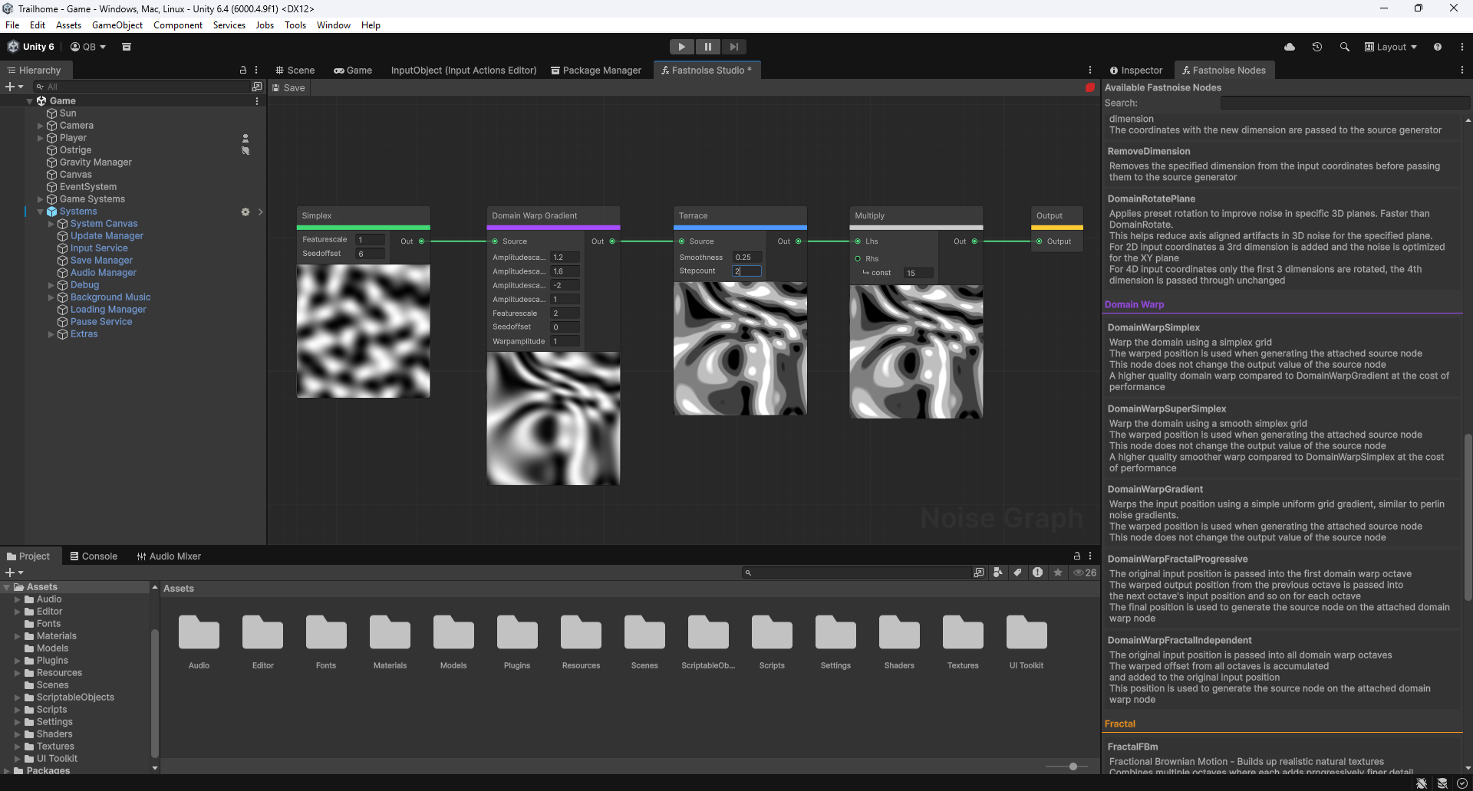1473x791 pixels.
Task: Click the Terrace node Source port
Action: coord(681,241)
